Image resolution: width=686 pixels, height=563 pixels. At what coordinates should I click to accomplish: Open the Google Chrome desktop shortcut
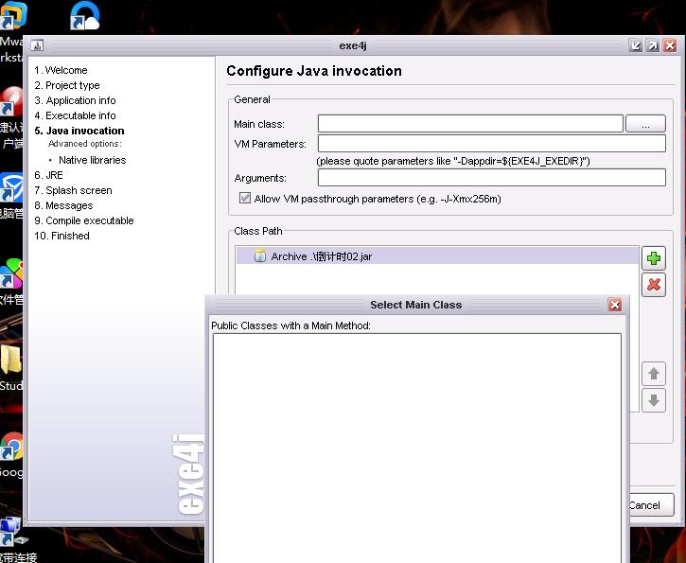click(x=11, y=447)
